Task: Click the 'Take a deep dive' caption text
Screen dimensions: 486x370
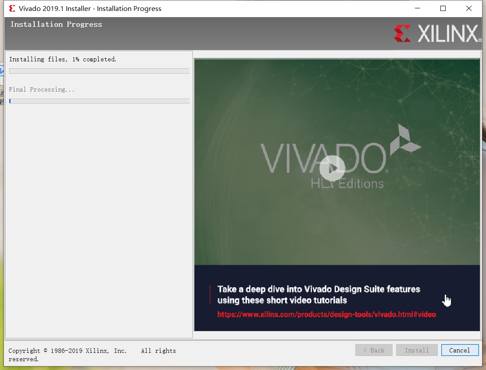Action: pos(318,295)
